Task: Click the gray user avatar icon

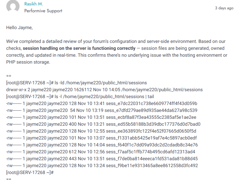Action: pos(13,6)
